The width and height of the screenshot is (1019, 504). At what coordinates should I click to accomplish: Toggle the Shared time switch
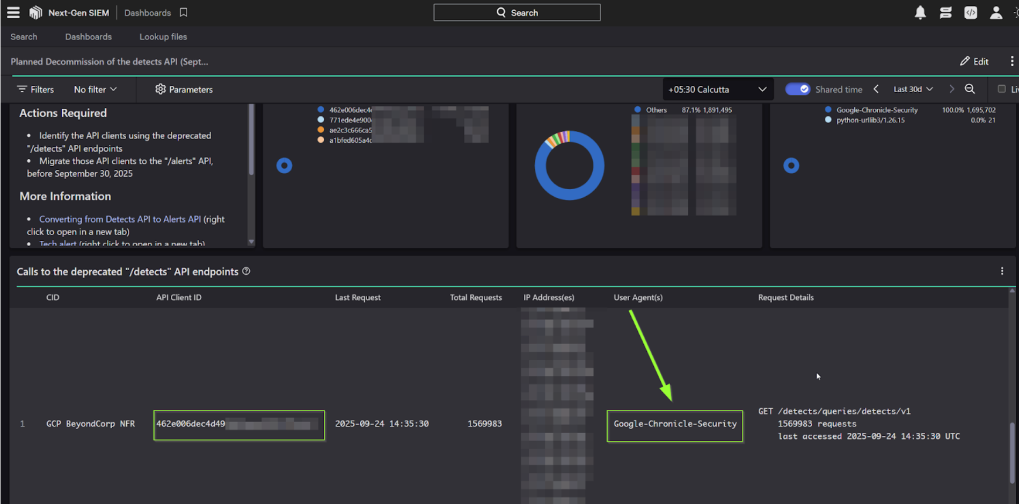[797, 89]
